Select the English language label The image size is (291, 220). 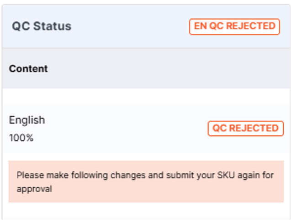(27, 120)
